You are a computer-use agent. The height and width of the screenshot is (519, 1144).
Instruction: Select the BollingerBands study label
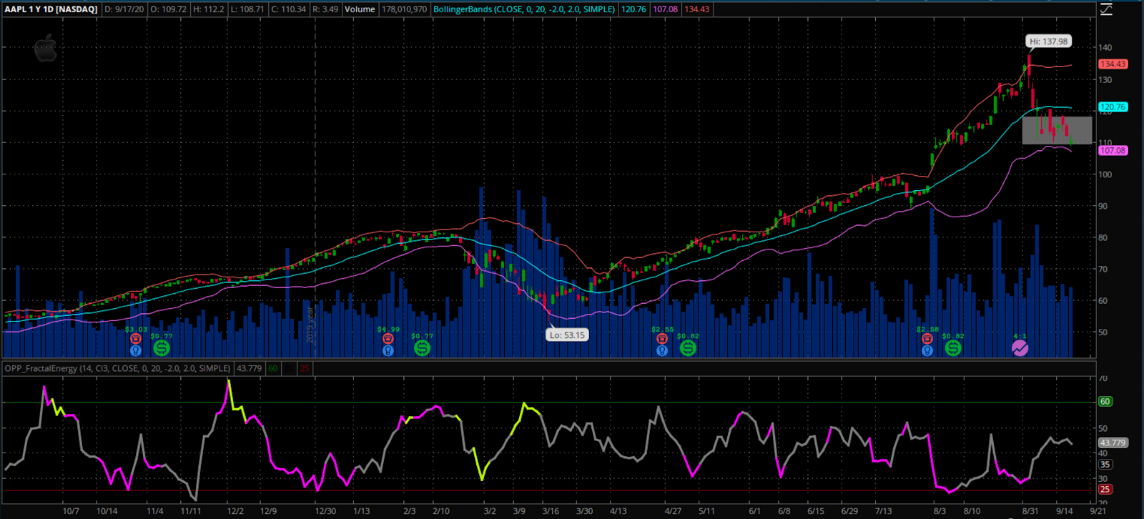click(x=524, y=9)
